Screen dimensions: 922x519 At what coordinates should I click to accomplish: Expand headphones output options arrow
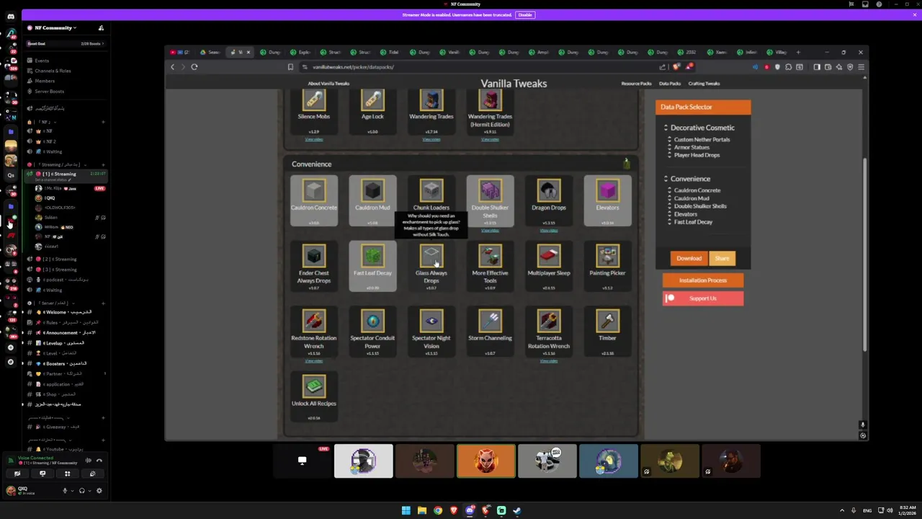click(x=89, y=491)
